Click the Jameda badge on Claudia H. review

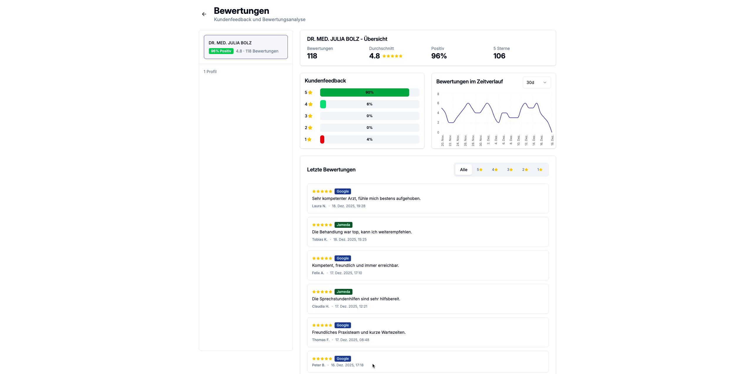(343, 292)
